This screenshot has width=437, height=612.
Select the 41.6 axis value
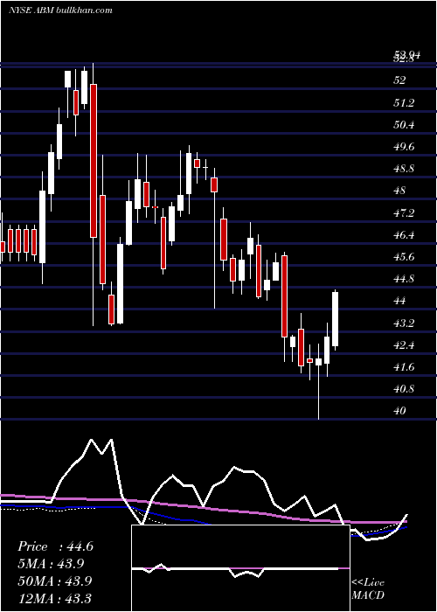[403, 367]
